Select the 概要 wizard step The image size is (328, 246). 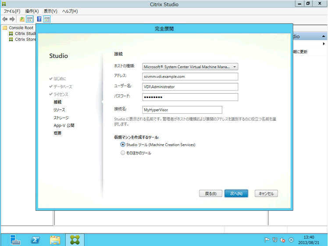(57, 133)
